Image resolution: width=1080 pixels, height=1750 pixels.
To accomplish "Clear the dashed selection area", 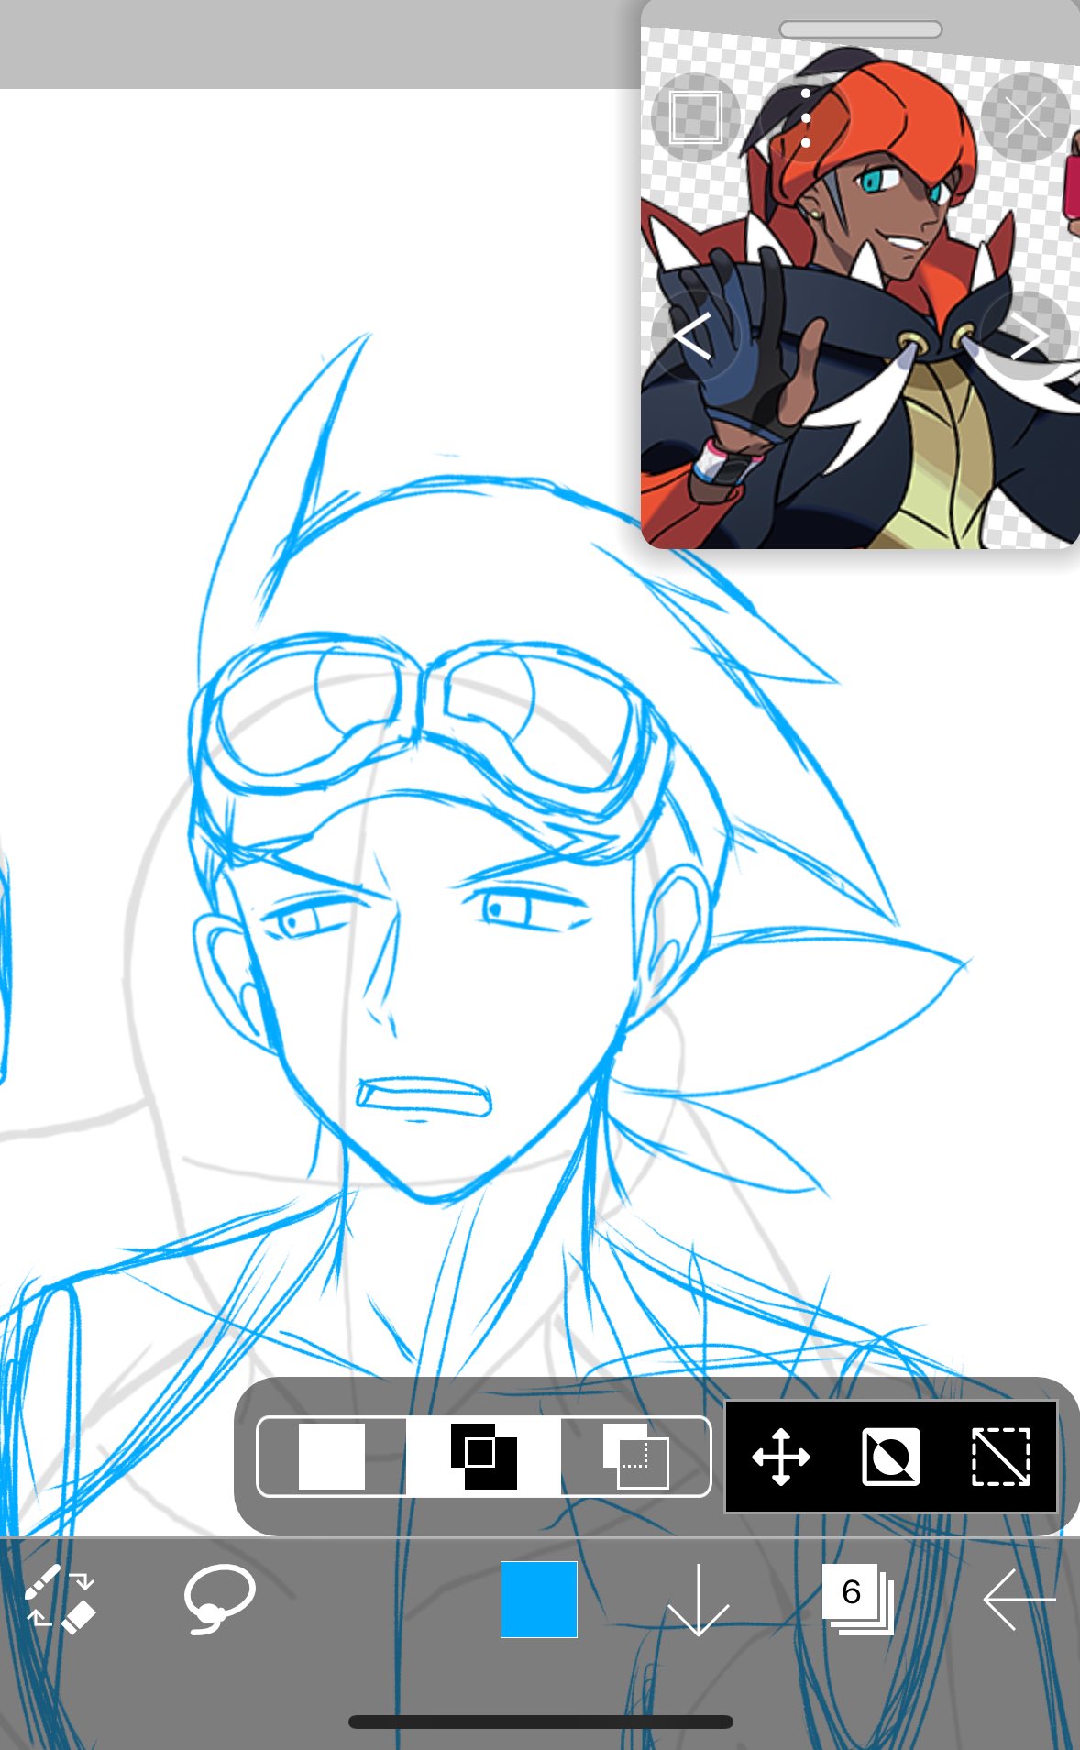I will (1000, 1456).
